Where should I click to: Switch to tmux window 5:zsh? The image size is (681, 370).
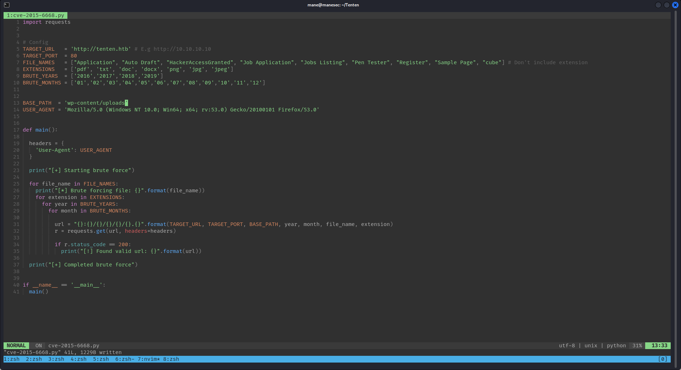pyautogui.click(x=101, y=359)
